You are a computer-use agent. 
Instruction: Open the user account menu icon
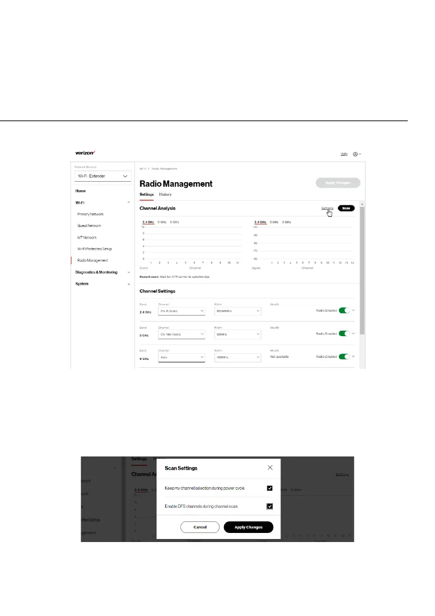(x=357, y=153)
